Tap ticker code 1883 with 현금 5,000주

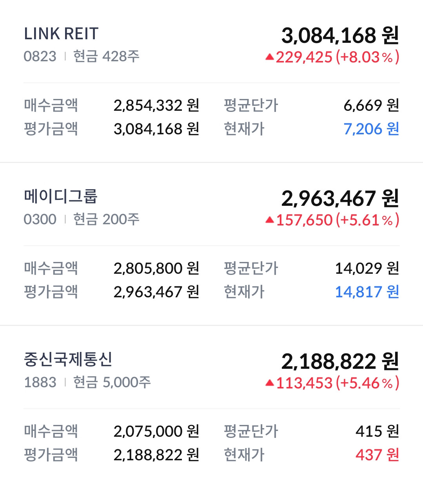pyautogui.click(x=87, y=382)
